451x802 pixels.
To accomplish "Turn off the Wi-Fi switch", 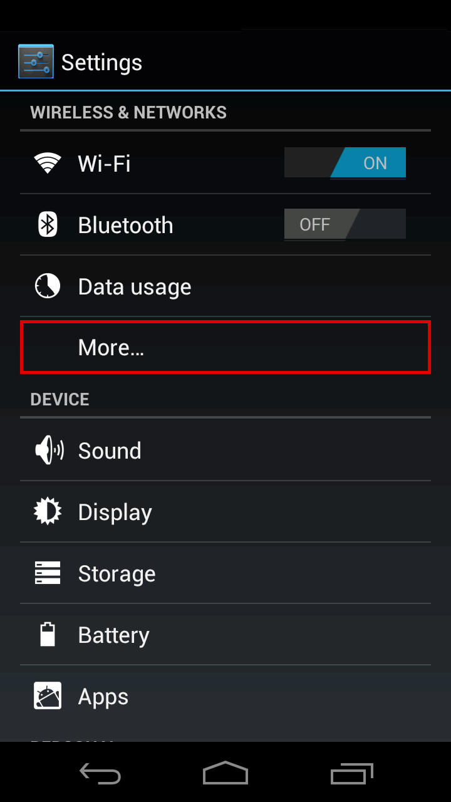I will 345,163.
